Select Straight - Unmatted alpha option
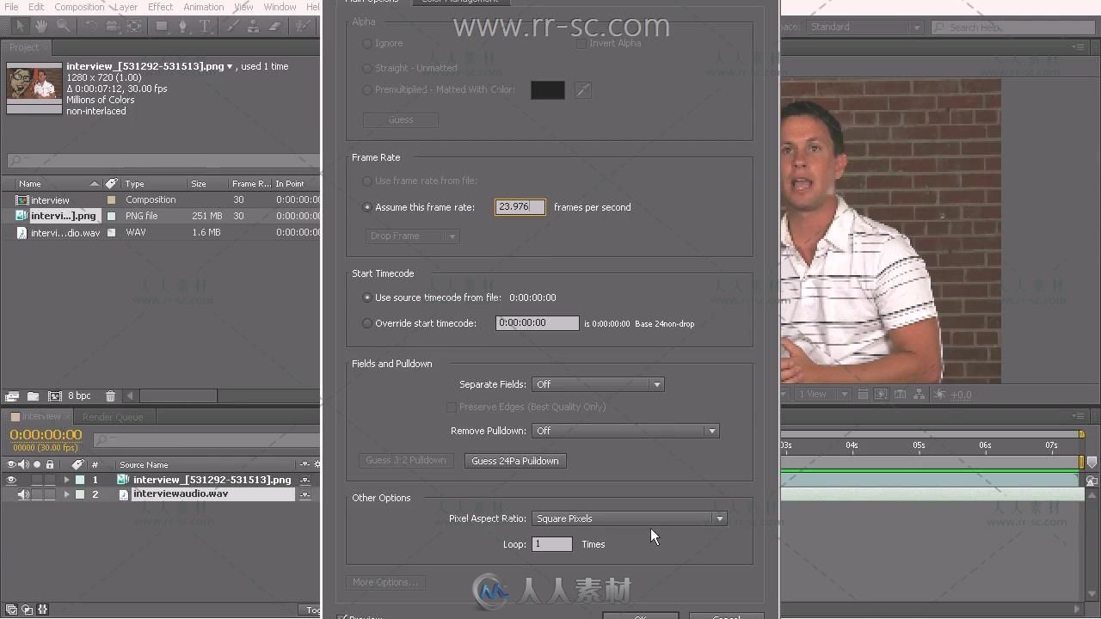The image size is (1101, 619). coord(367,67)
